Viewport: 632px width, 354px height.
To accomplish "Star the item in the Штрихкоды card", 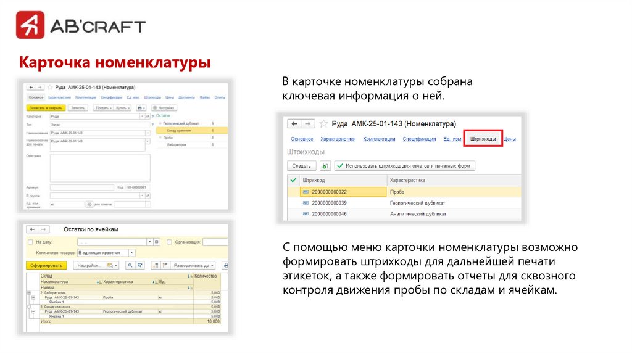I will pos(323,123).
